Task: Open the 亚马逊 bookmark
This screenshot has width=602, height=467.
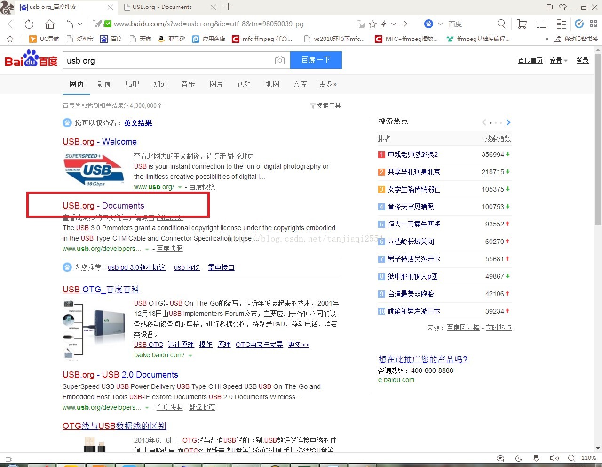Action: (x=172, y=39)
